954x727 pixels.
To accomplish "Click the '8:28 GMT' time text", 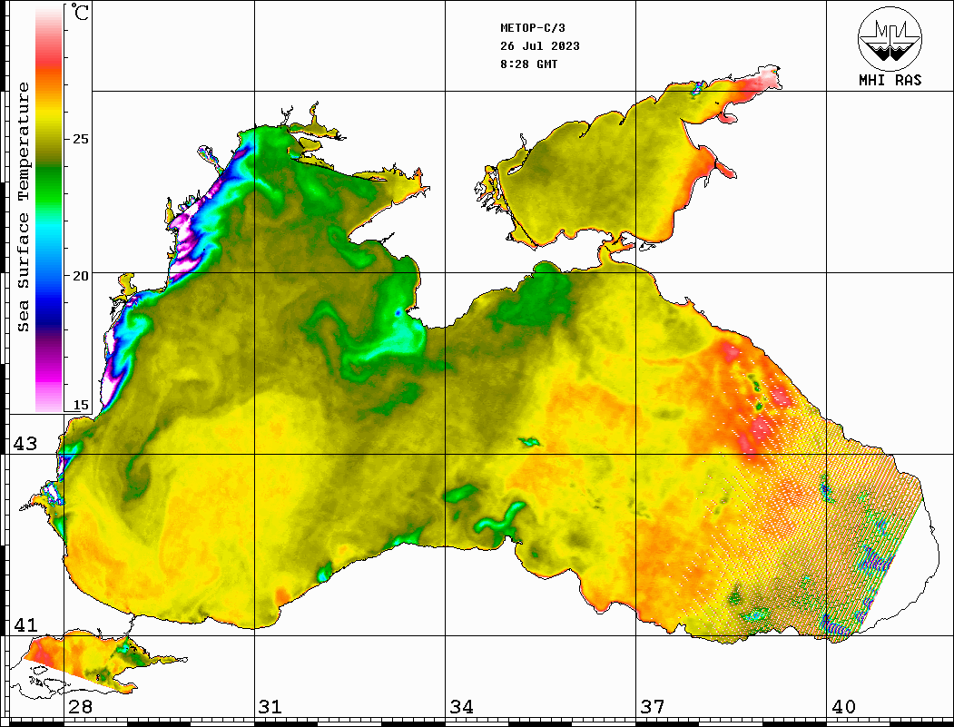I will pos(528,64).
